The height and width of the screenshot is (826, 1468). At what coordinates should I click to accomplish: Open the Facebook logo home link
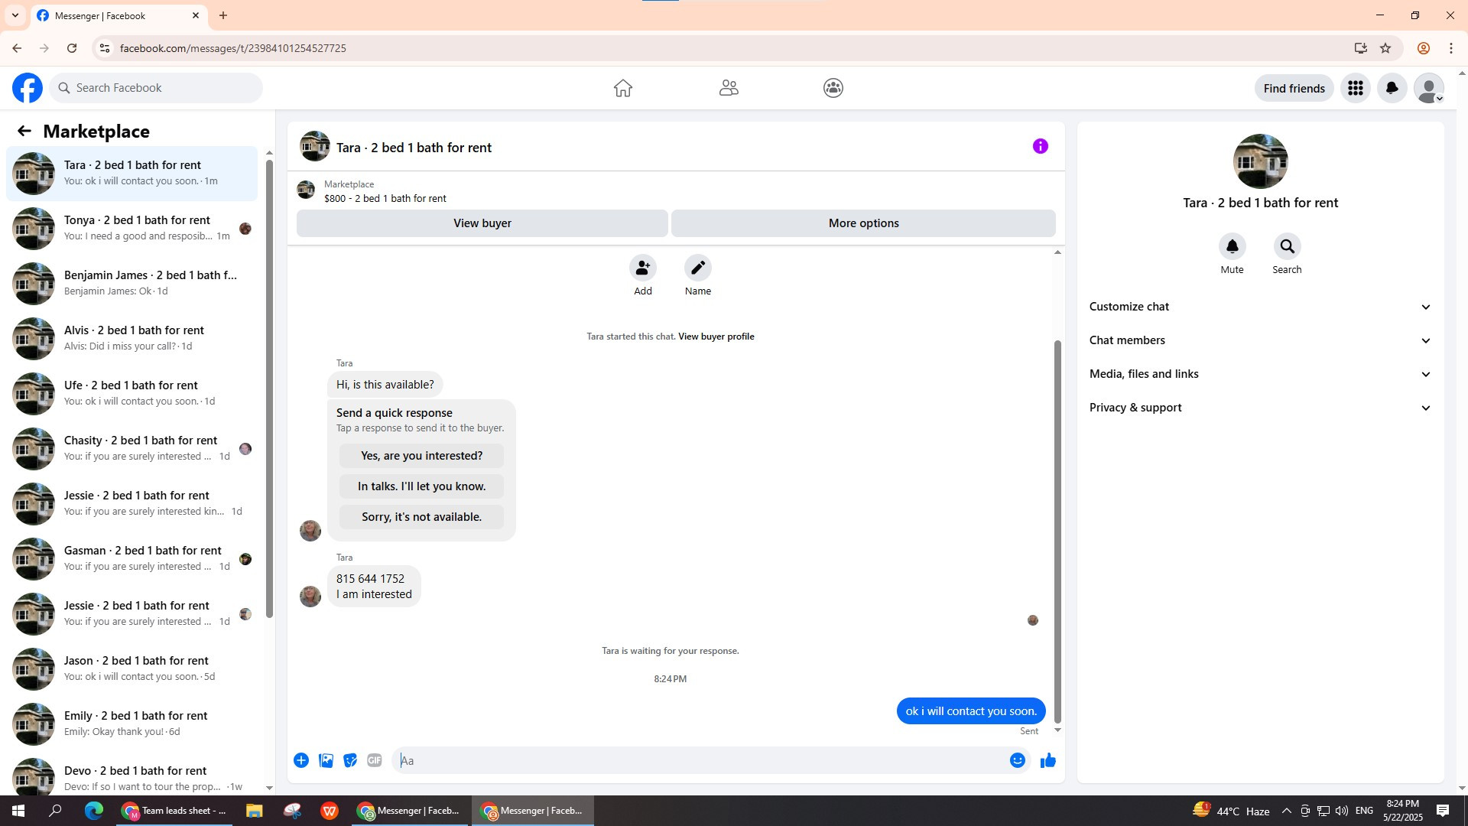pos(28,88)
